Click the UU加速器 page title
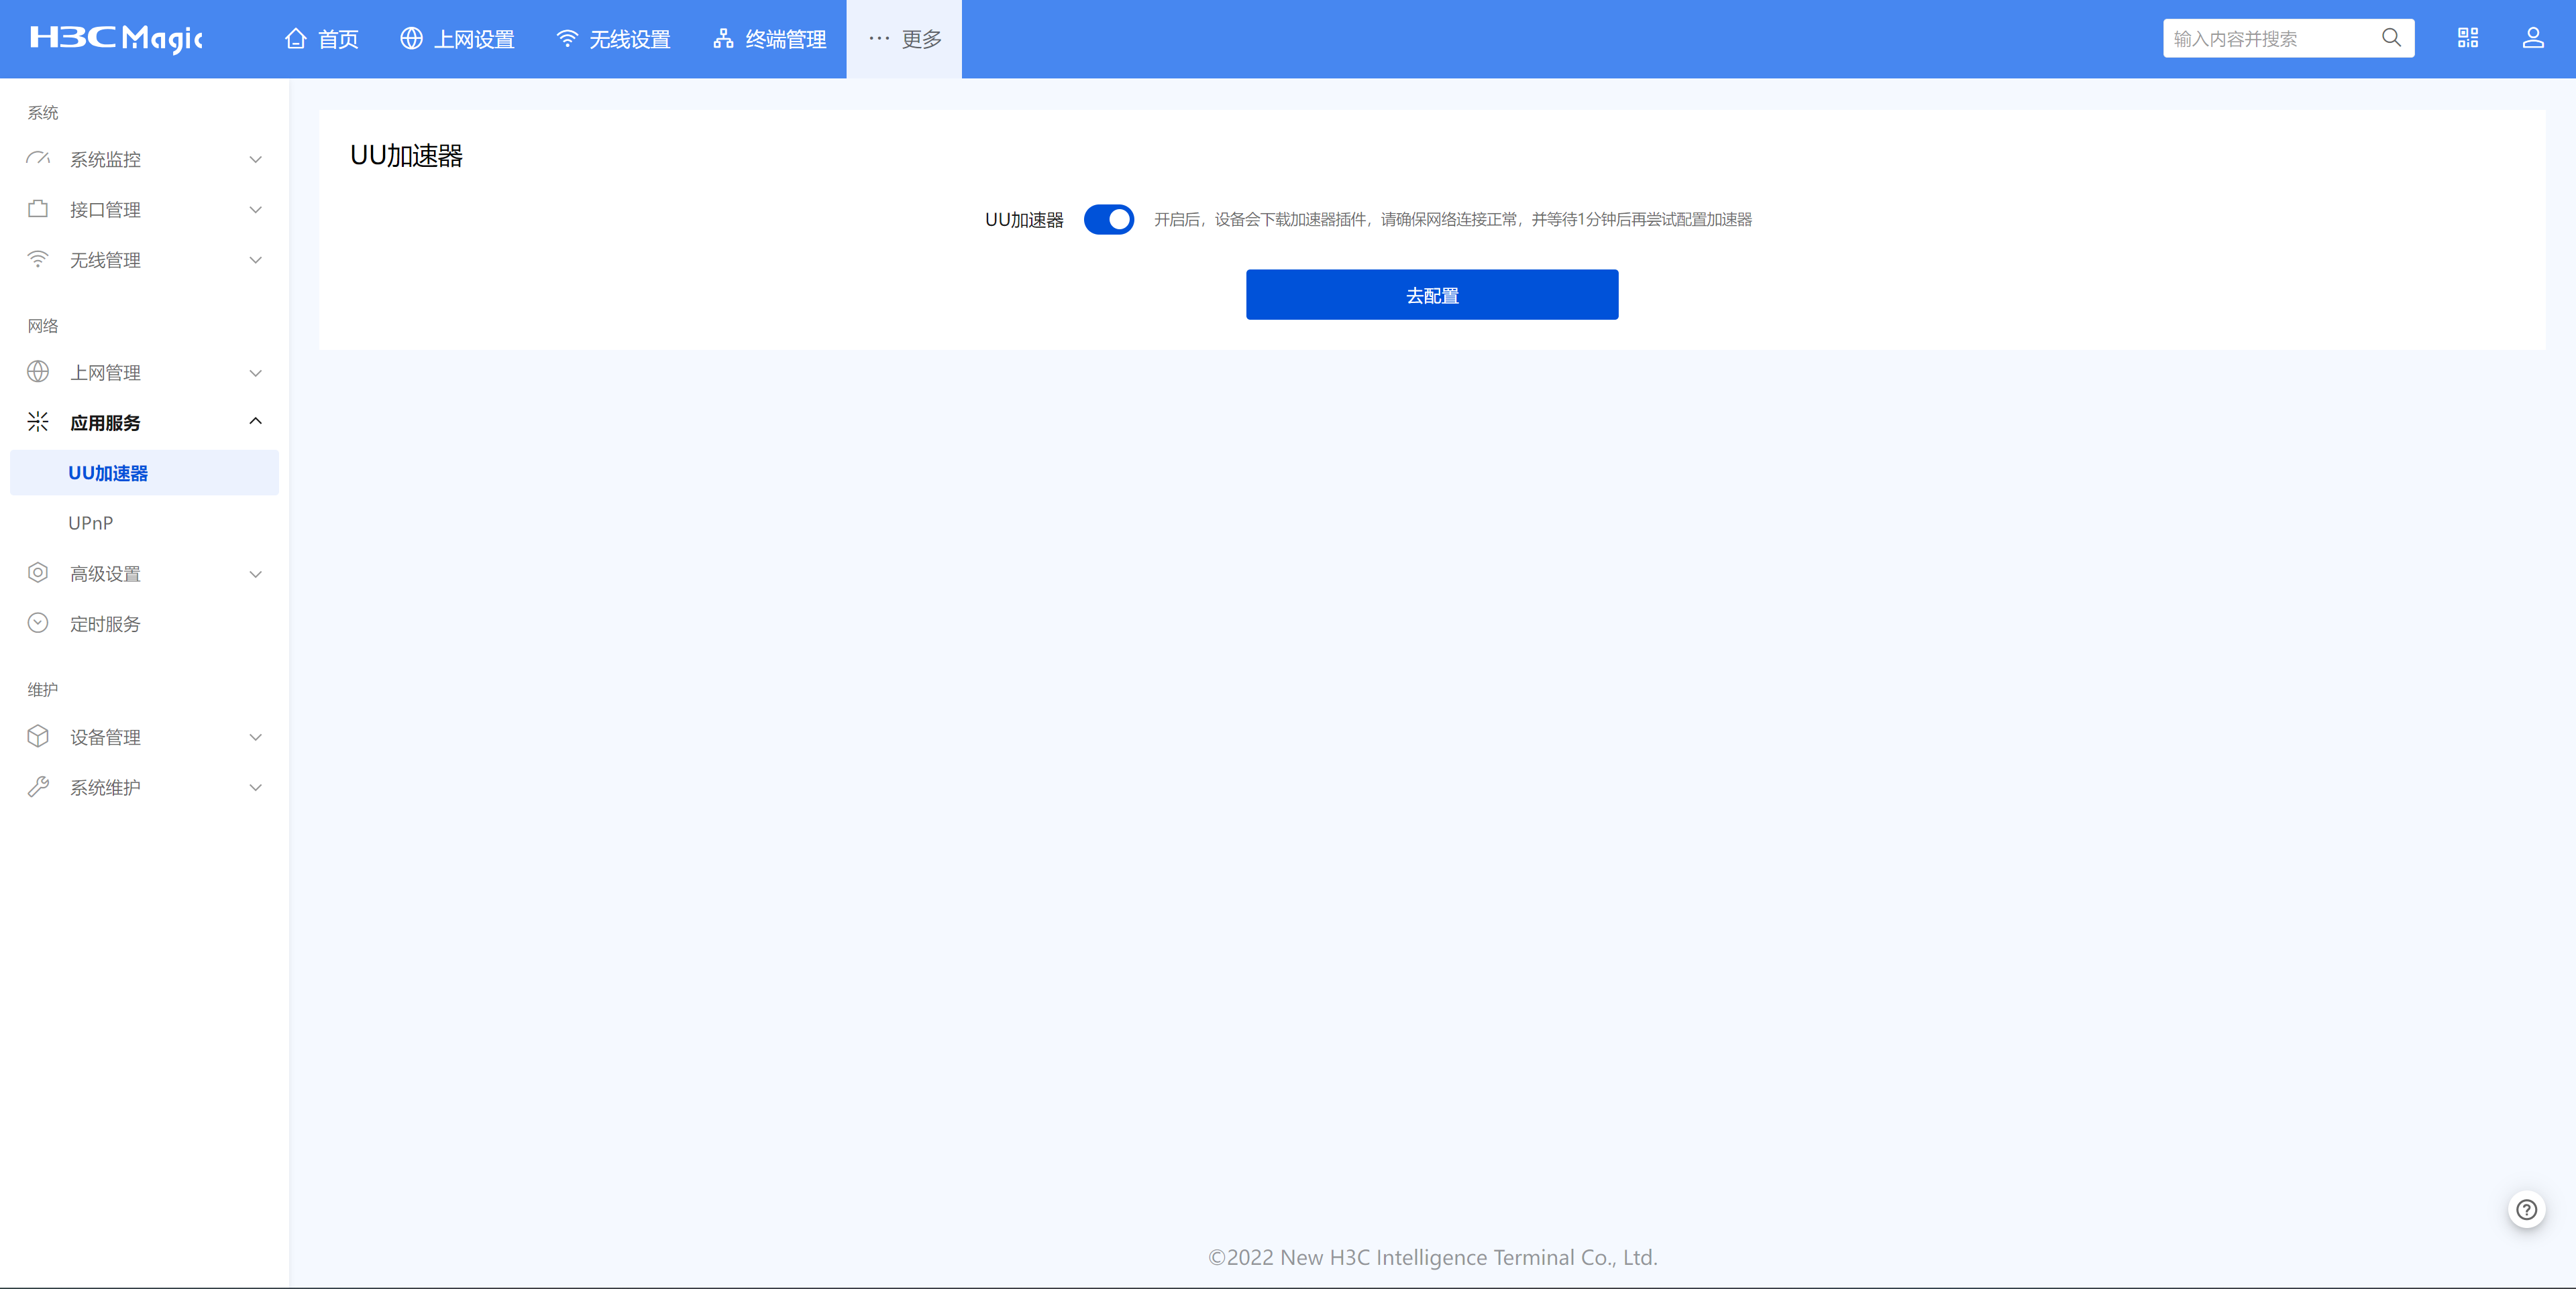 407,156
